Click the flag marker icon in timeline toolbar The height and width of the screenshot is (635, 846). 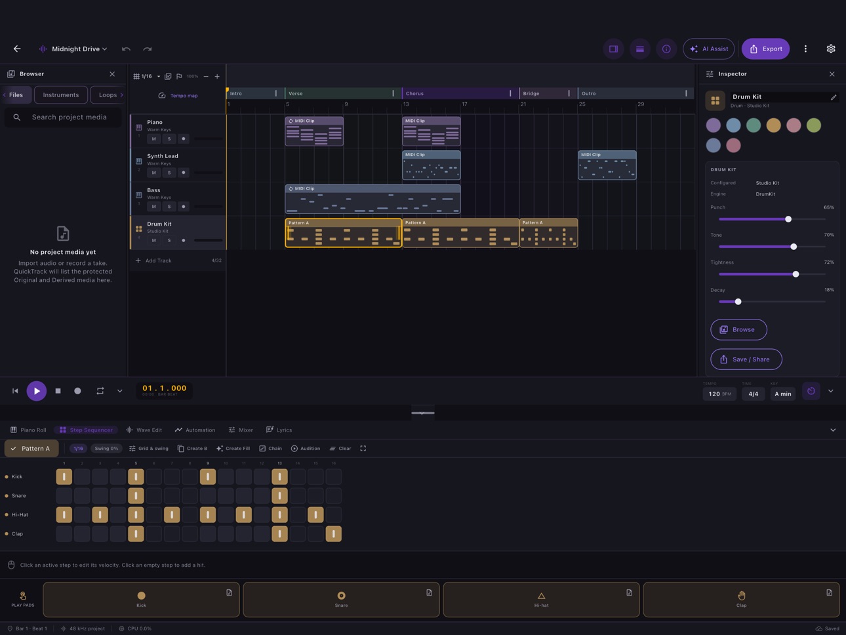pyautogui.click(x=179, y=76)
